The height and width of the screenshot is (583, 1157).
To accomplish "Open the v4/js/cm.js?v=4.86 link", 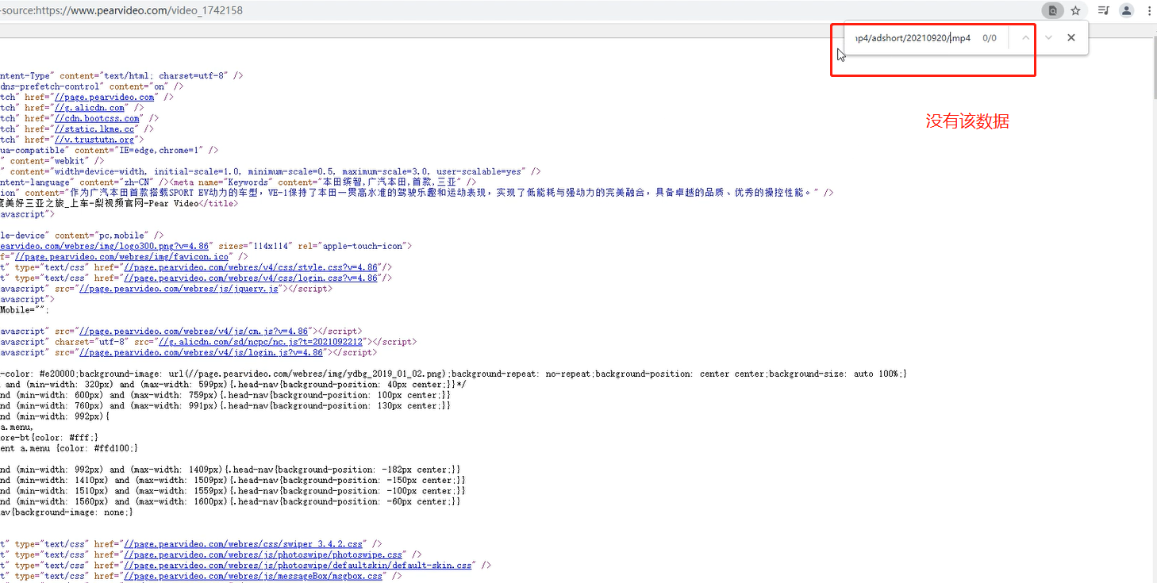I will 193,331.
